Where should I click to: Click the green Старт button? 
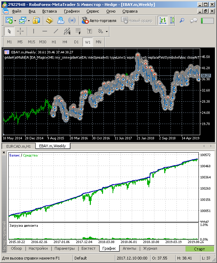pos(200,249)
